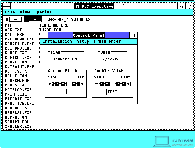Select CONTROL.EXE file
This screenshot has width=195, height=148.
(18, 57)
